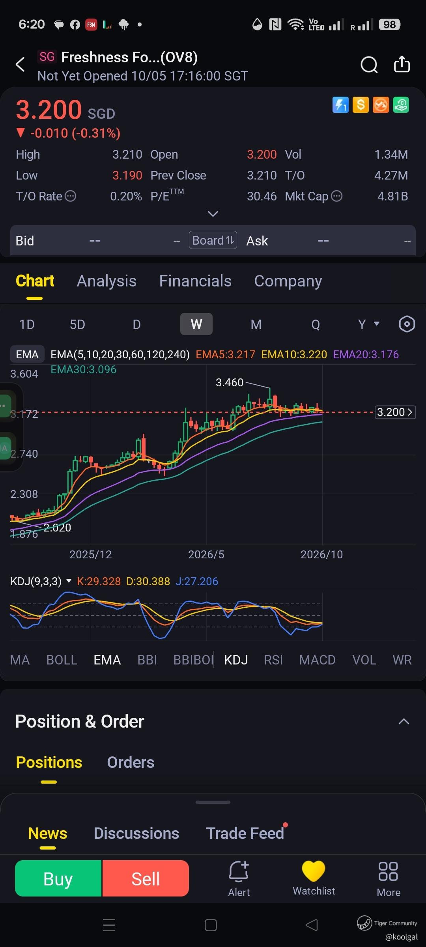
Task: Tap the red Sell button
Action: (146, 878)
